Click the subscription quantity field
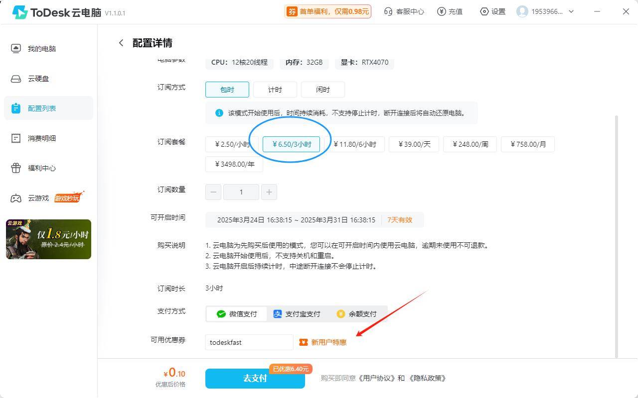 (x=241, y=192)
